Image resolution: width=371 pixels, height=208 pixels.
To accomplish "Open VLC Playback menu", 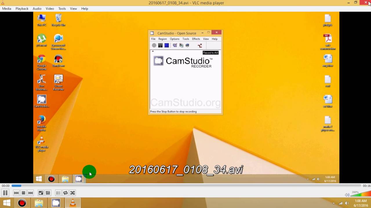I will point(22,9).
